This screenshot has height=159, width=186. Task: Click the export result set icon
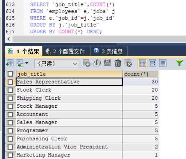(10, 63)
